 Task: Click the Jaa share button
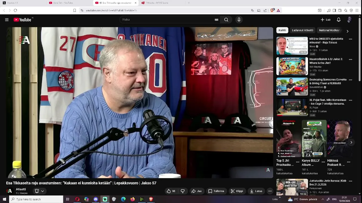(x=197, y=191)
